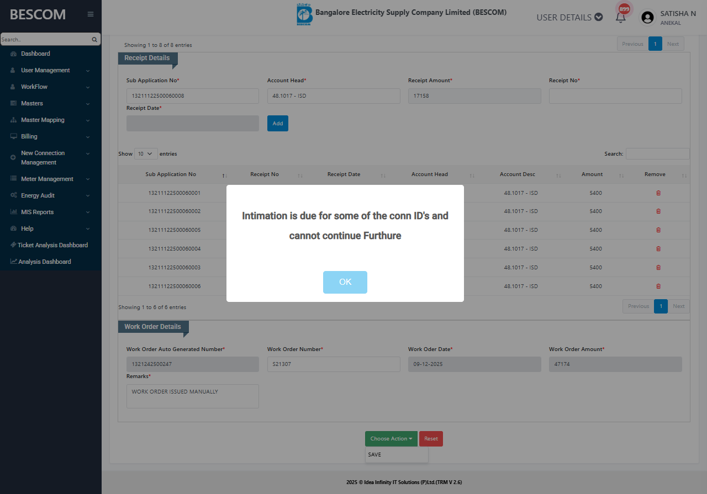Screen dimensions: 707x494
Task: Click page 1 beside '1 to 8 of 8 entries'
Action: (655, 44)
